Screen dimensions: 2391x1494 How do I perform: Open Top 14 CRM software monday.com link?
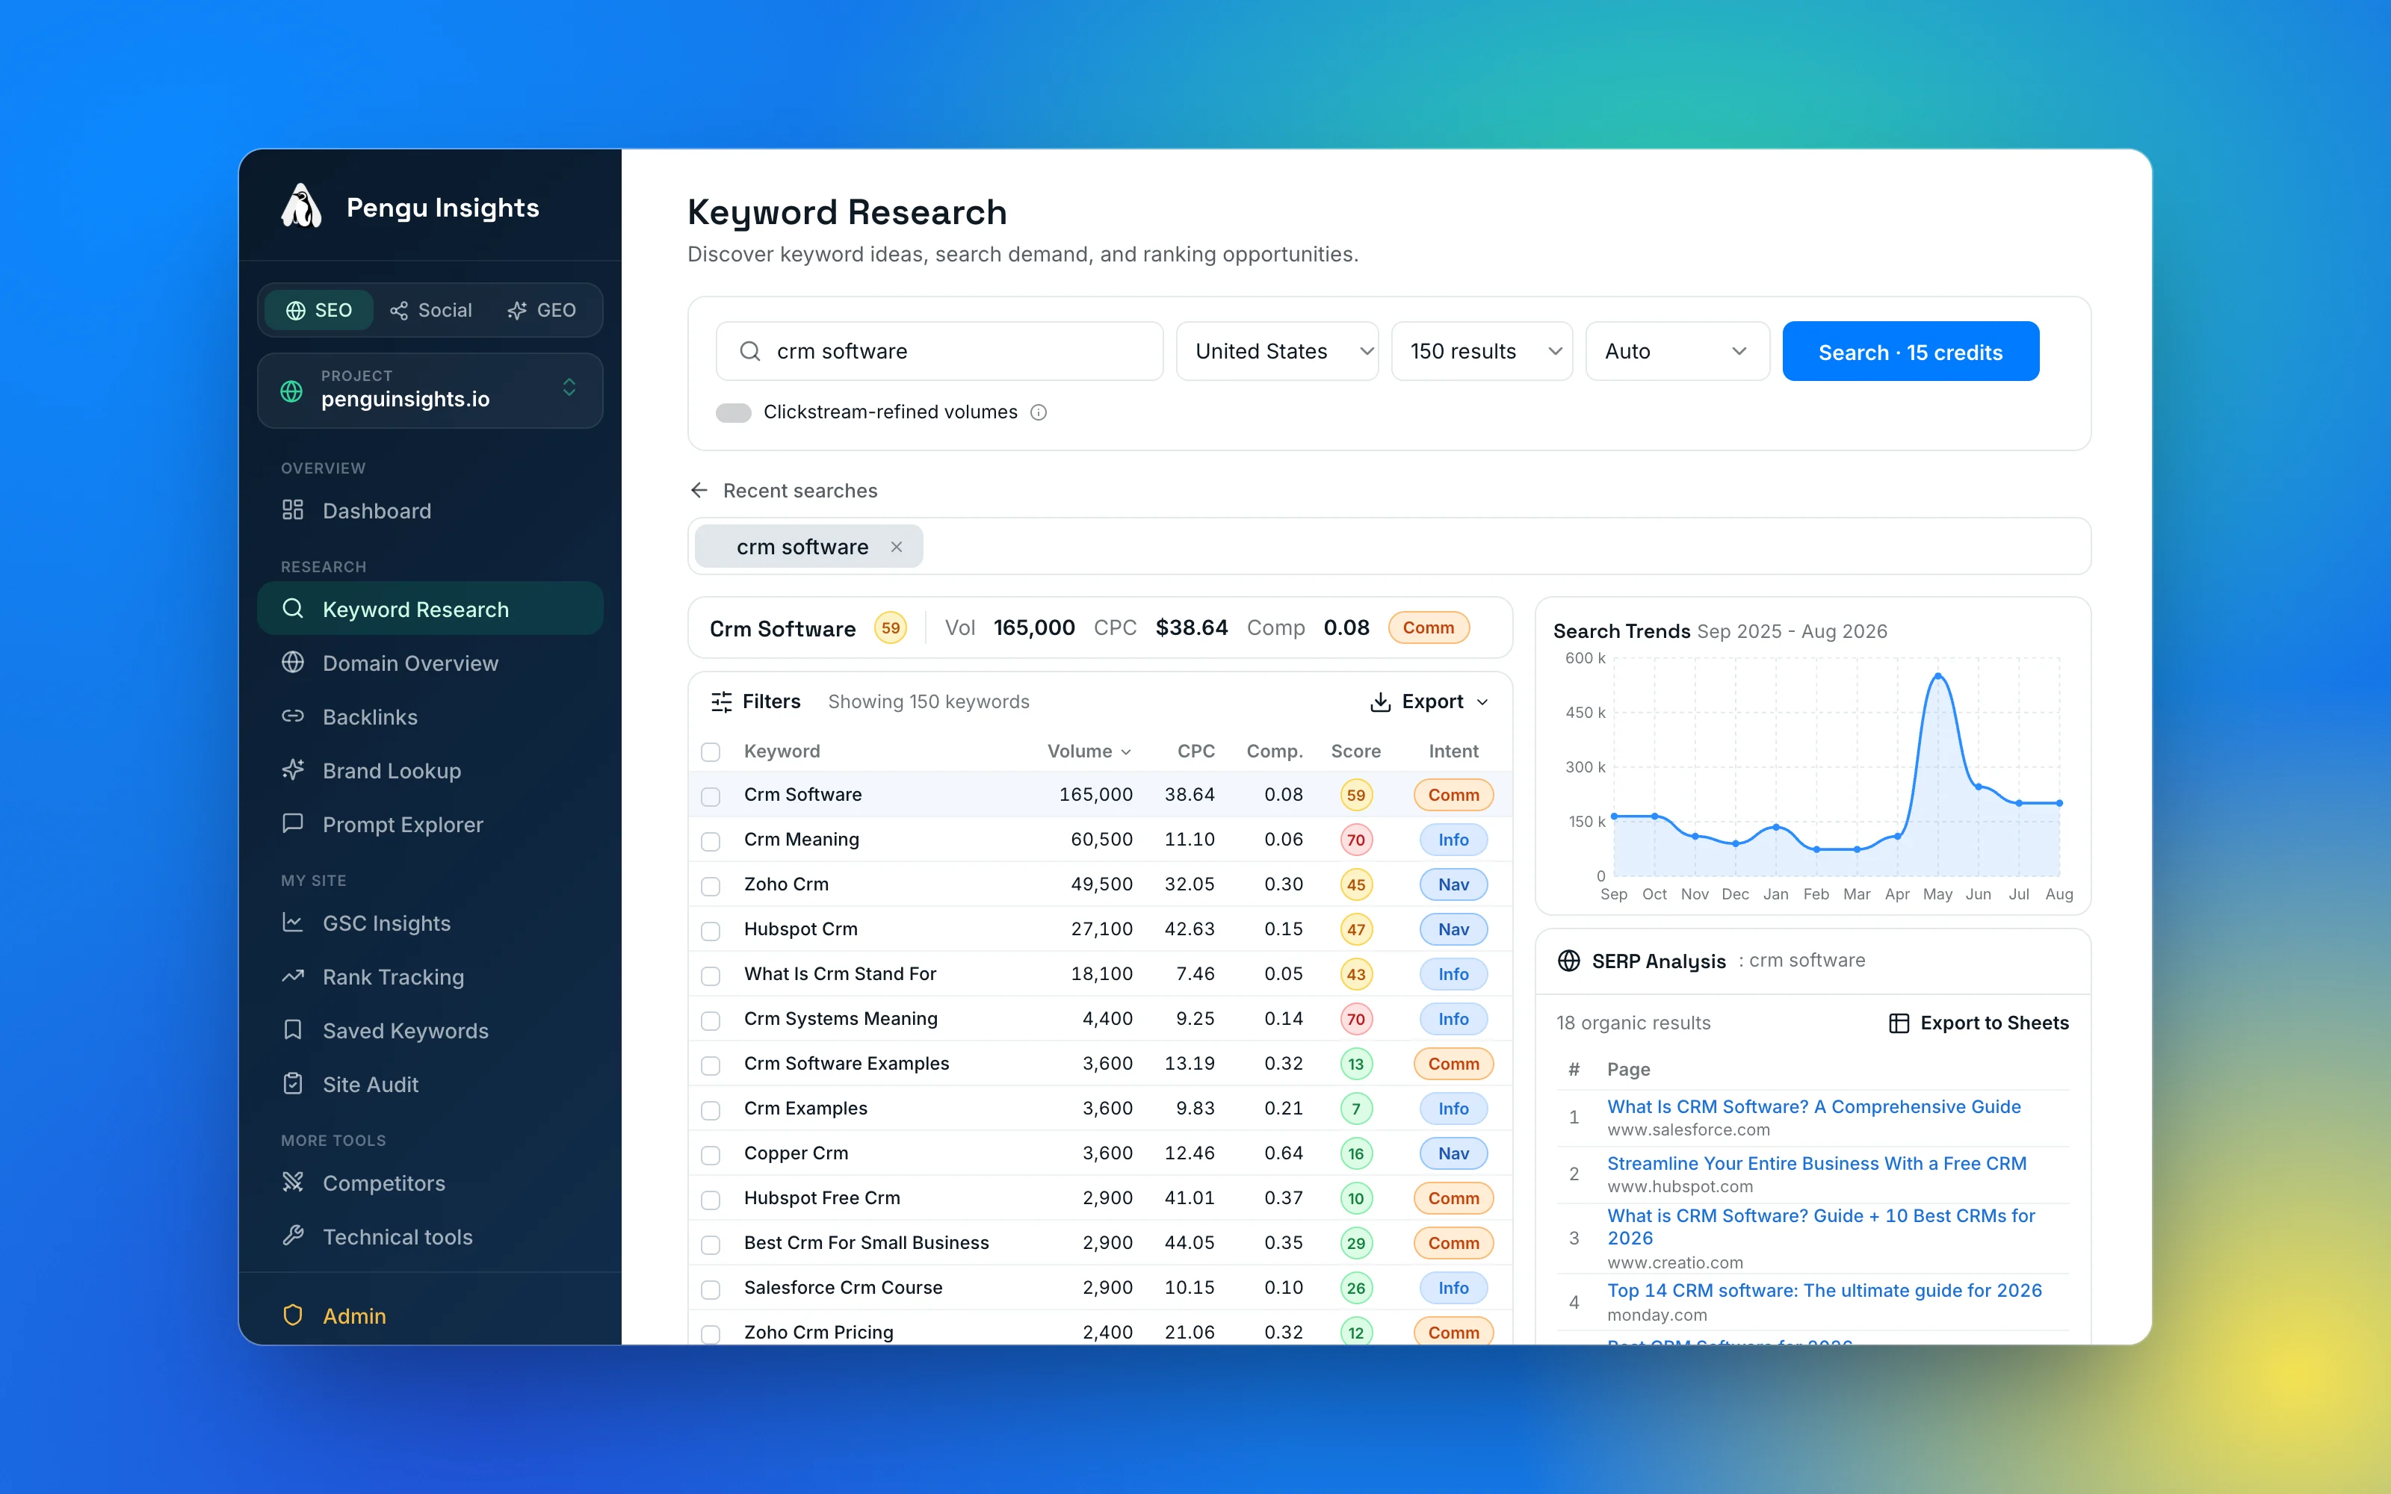[x=1824, y=1289]
